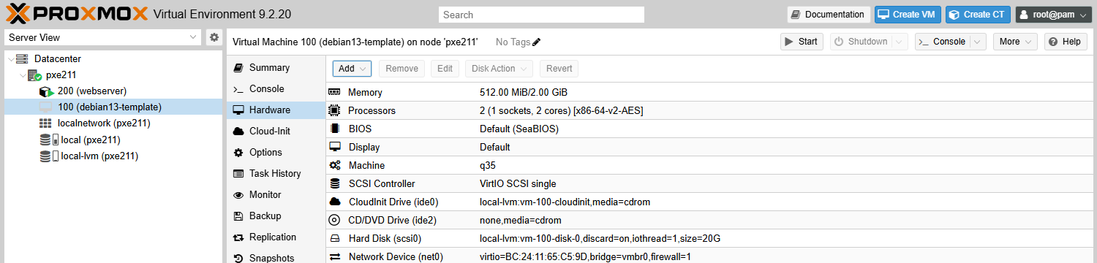Click the Machine gears icon
1097x263 pixels.
(335, 165)
